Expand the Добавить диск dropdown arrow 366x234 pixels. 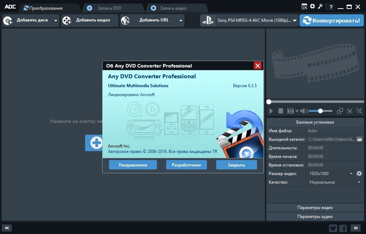pyautogui.click(x=55, y=20)
